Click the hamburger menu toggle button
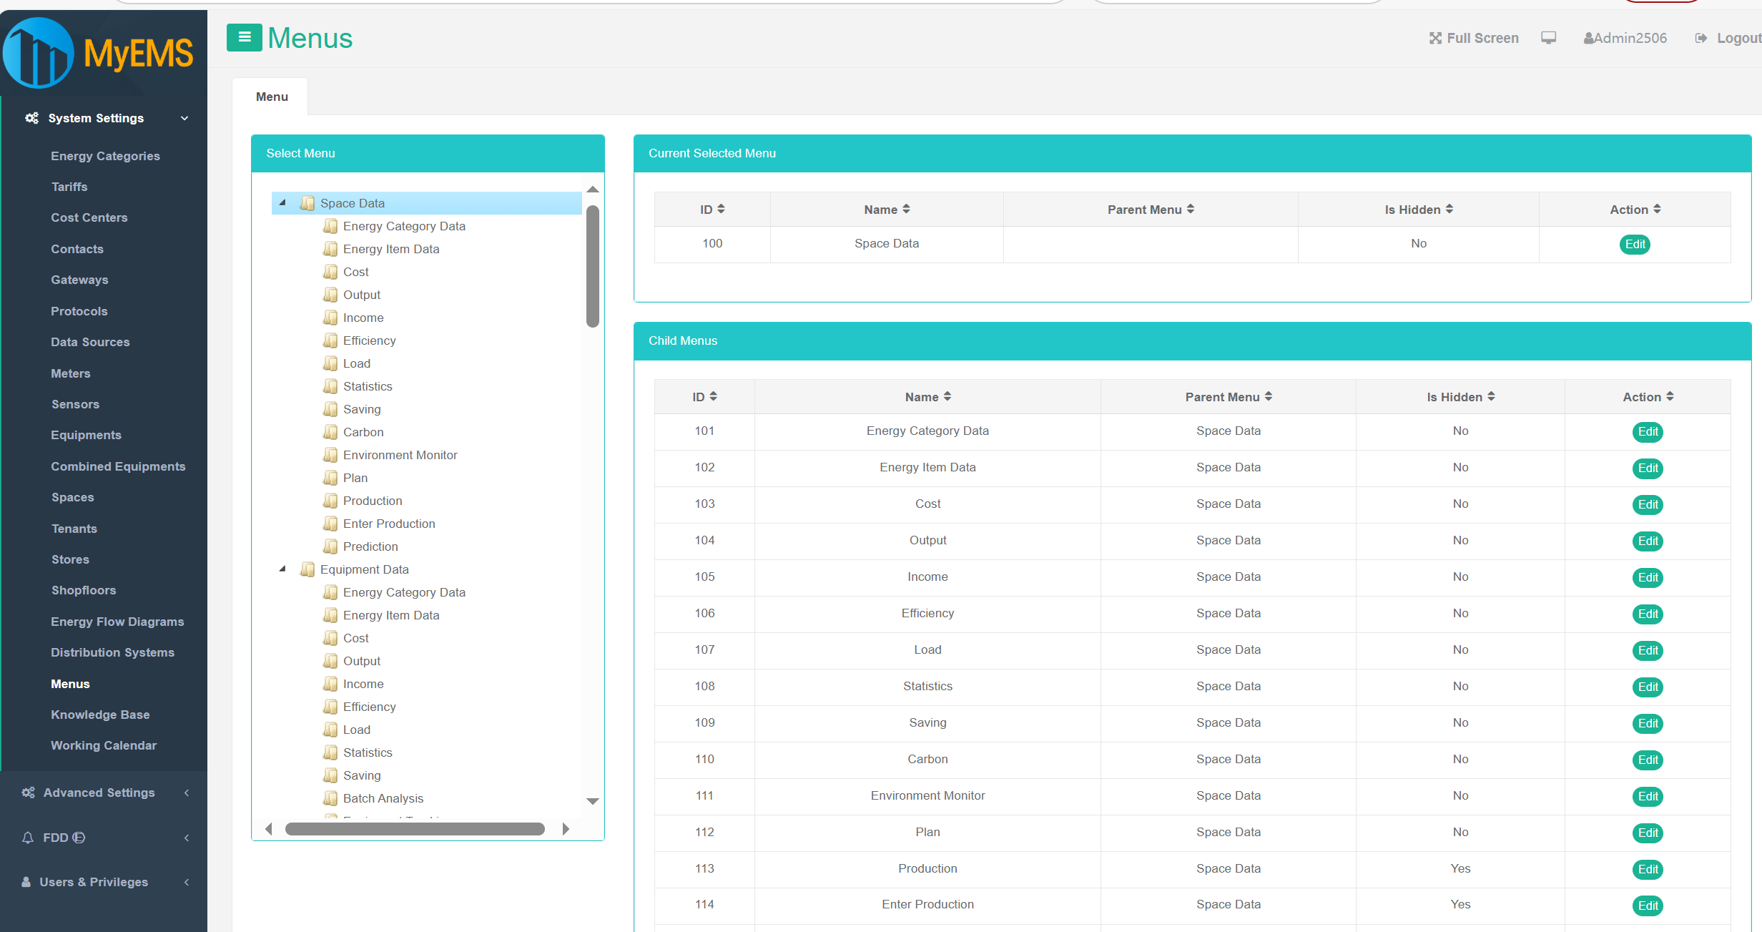The height and width of the screenshot is (932, 1762). pyautogui.click(x=244, y=37)
